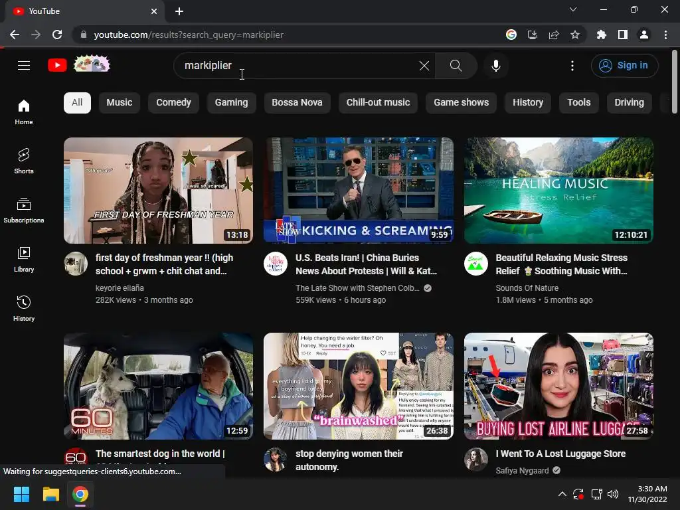680x510 pixels.
Task: Select the All filter chip
Action: tap(77, 103)
